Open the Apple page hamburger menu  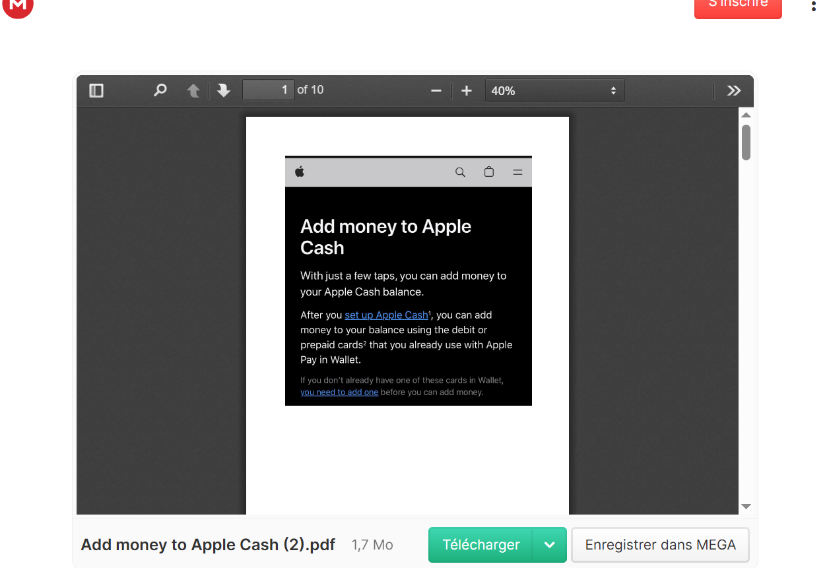point(517,172)
